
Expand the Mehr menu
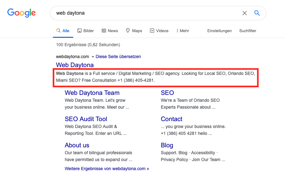tap(182, 31)
